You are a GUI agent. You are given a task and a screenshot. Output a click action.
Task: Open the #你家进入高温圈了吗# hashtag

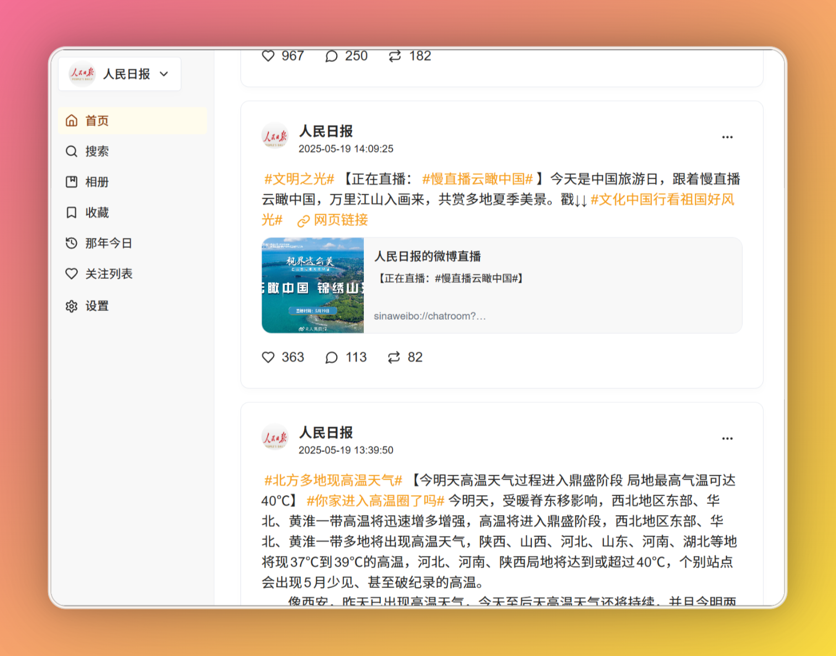click(375, 501)
